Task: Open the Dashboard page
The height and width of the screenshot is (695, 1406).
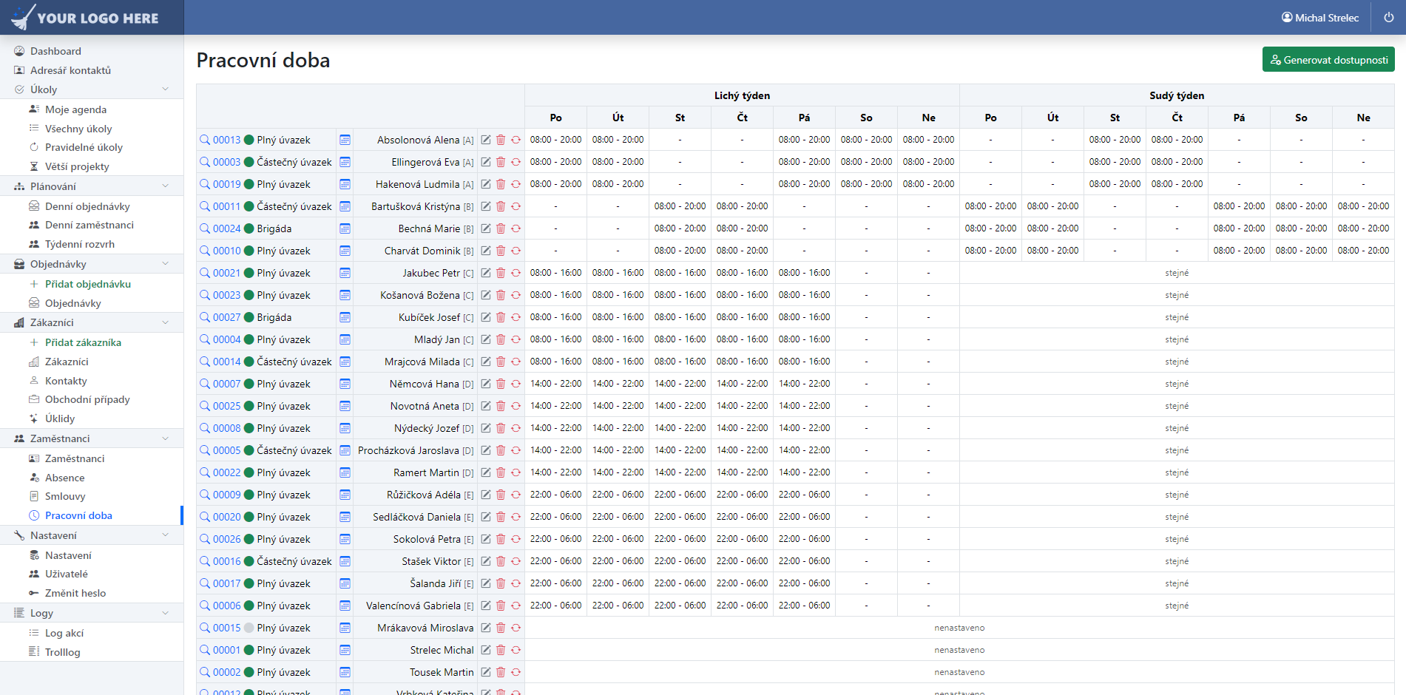Action: click(x=55, y=51)
